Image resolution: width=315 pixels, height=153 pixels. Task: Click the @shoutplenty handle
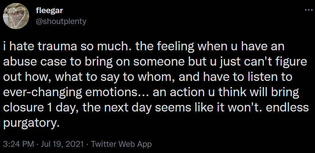(x=61, y=21)
